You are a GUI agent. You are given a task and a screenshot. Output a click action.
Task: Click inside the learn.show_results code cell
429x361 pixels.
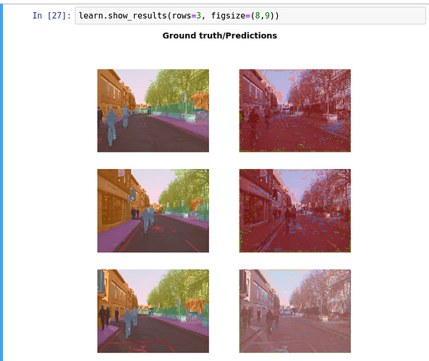tap(250, 16)
